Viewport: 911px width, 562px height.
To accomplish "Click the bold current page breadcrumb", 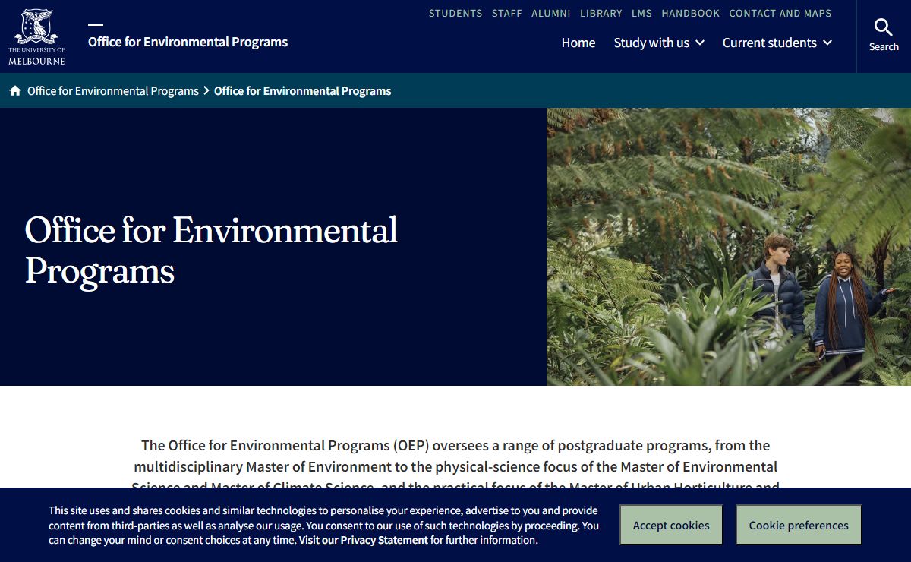I will (x=303, y=91).
